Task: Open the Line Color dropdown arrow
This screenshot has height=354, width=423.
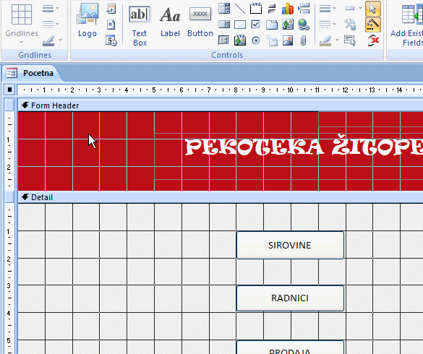Action: pos(337,40)
